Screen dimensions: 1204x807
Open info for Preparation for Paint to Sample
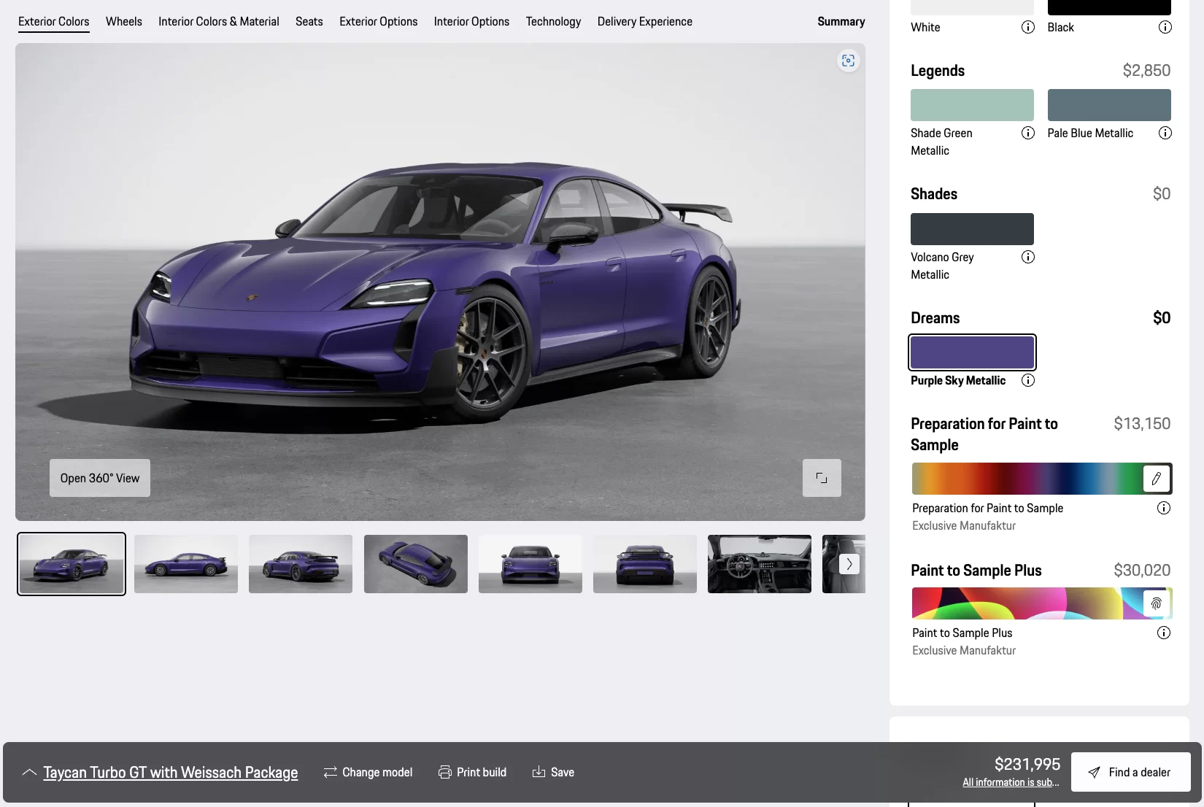click(x=1163, y=508)
